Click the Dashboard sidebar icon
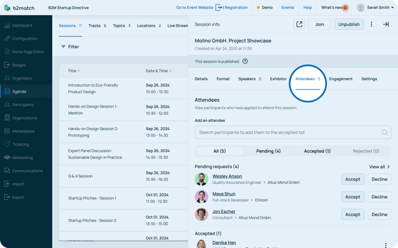The height and width of the screenshot is (248, 398). click(x=7, y=26)
